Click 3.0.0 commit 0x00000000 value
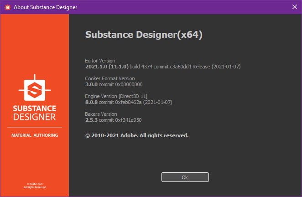The width and height of the screenshot is (302, 197). coord(114,84)
